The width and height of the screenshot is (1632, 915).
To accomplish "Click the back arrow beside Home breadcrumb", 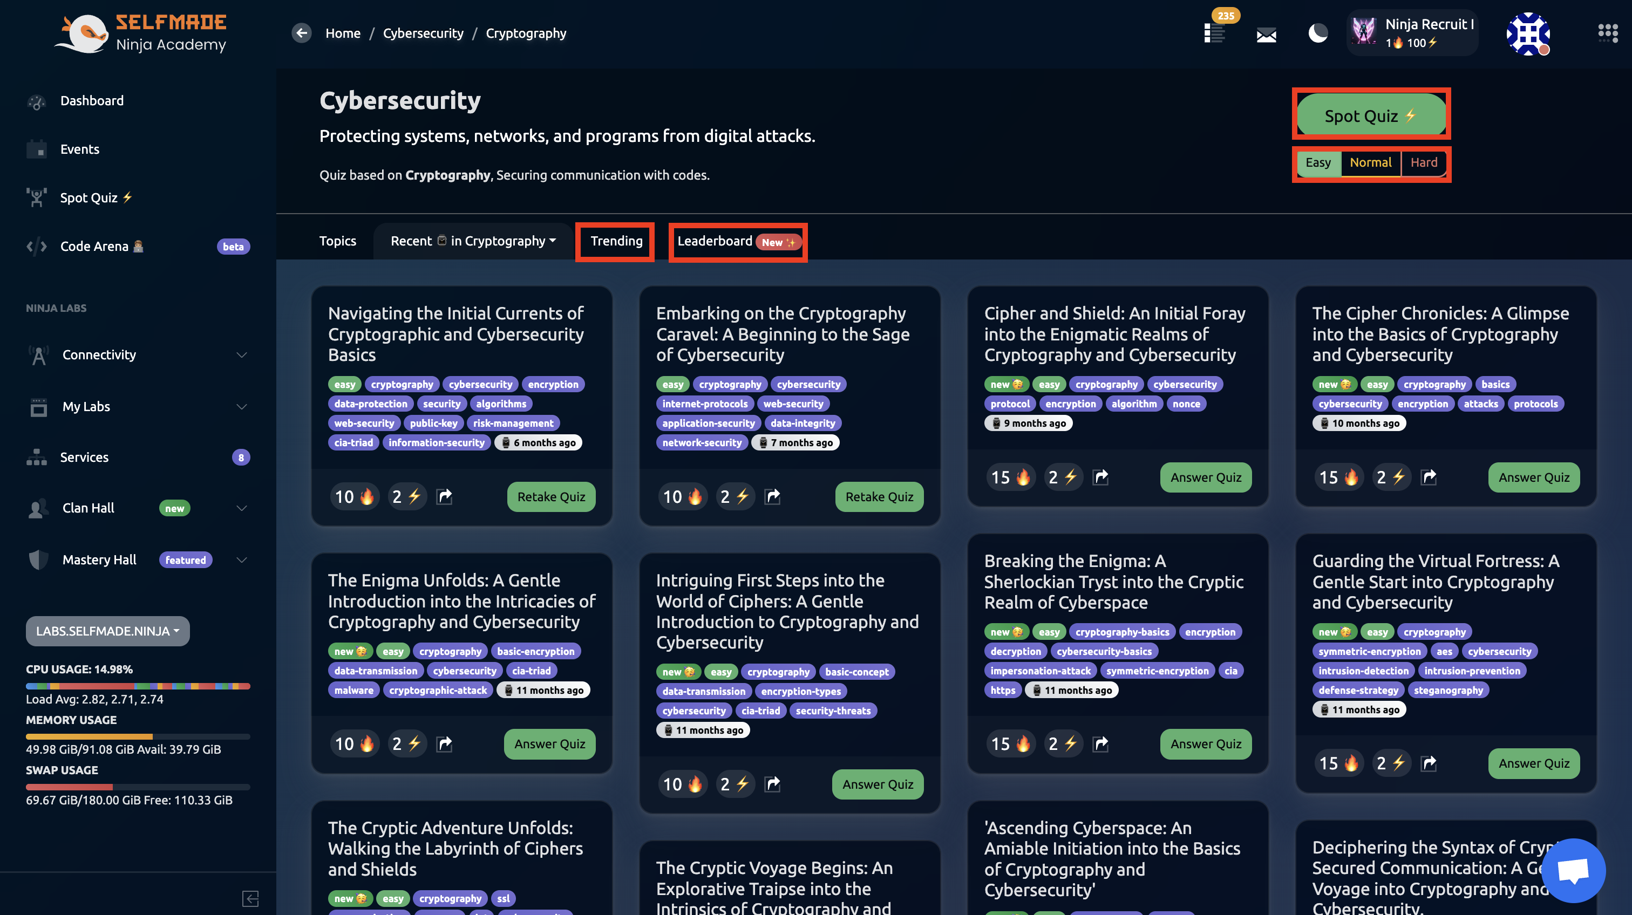I will click(302, 33).
